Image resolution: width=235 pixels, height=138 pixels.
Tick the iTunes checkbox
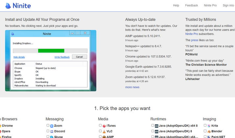101,126
